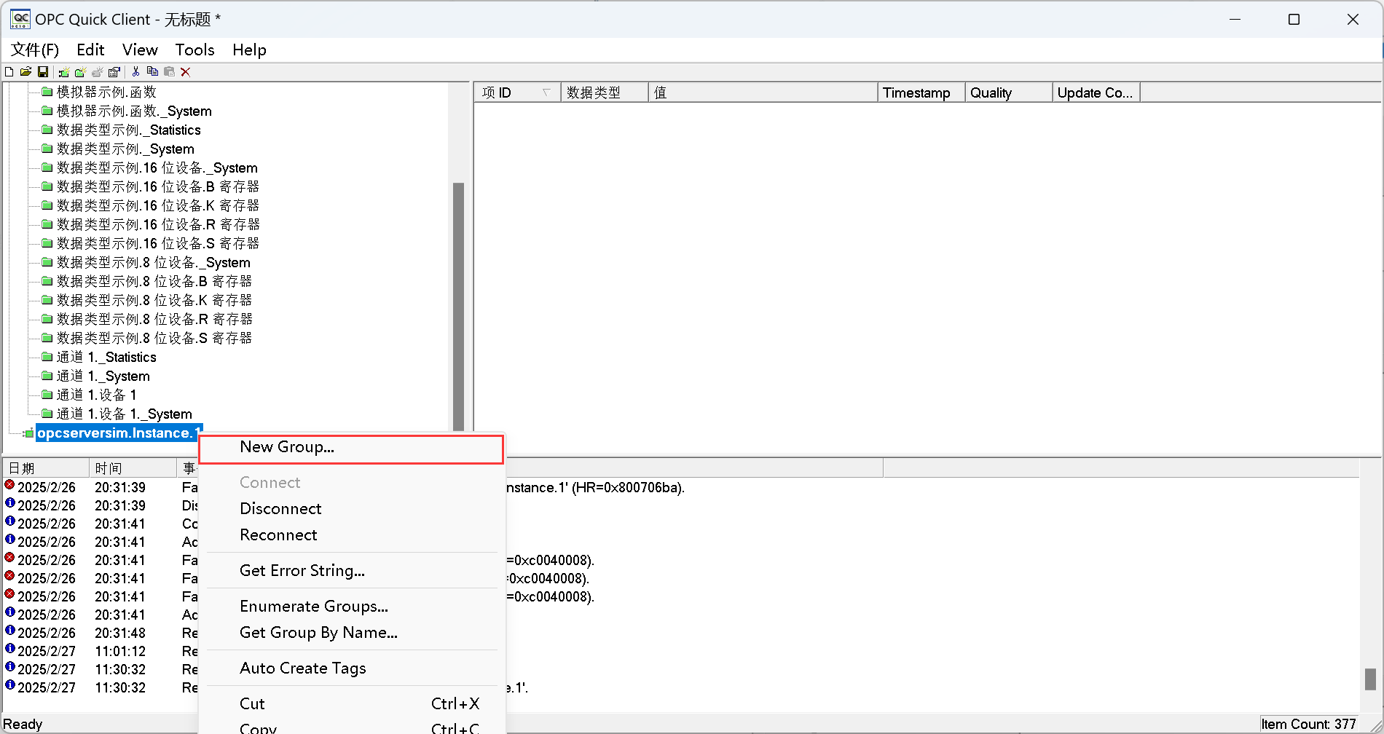This screenshot has height=734, width=1384.
Task: Click the Timestamp column header
Action: point(916,92)
